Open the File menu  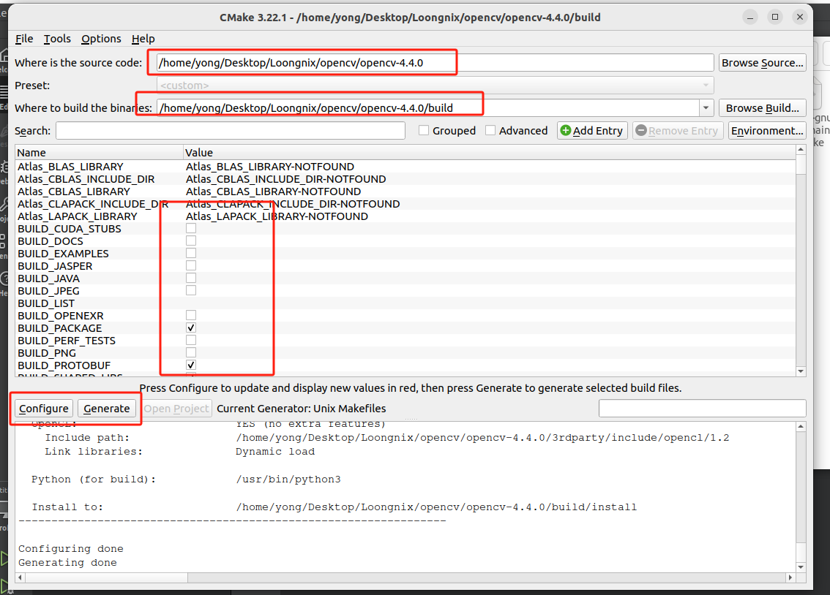pos(24,39)
